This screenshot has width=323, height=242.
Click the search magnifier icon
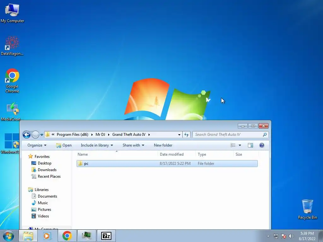pos(265,135)
